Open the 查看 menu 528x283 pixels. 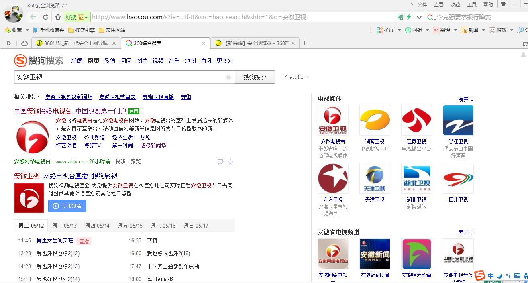(x=439, y=5)
